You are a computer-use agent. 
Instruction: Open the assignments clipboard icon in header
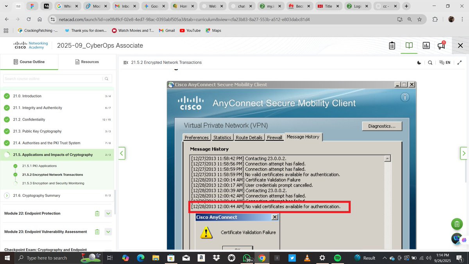(392, 46)
